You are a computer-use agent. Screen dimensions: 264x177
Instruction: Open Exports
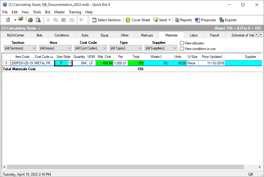point(228,20)
